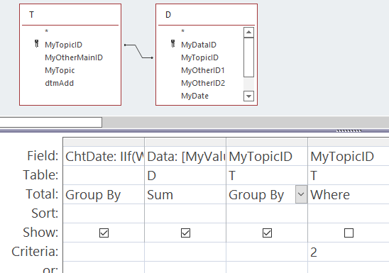Image resolution: width=389 pixels, height=273 pixels.
Task: Click the third column MyTopicID field cell
Action: (x=267, y=156)
